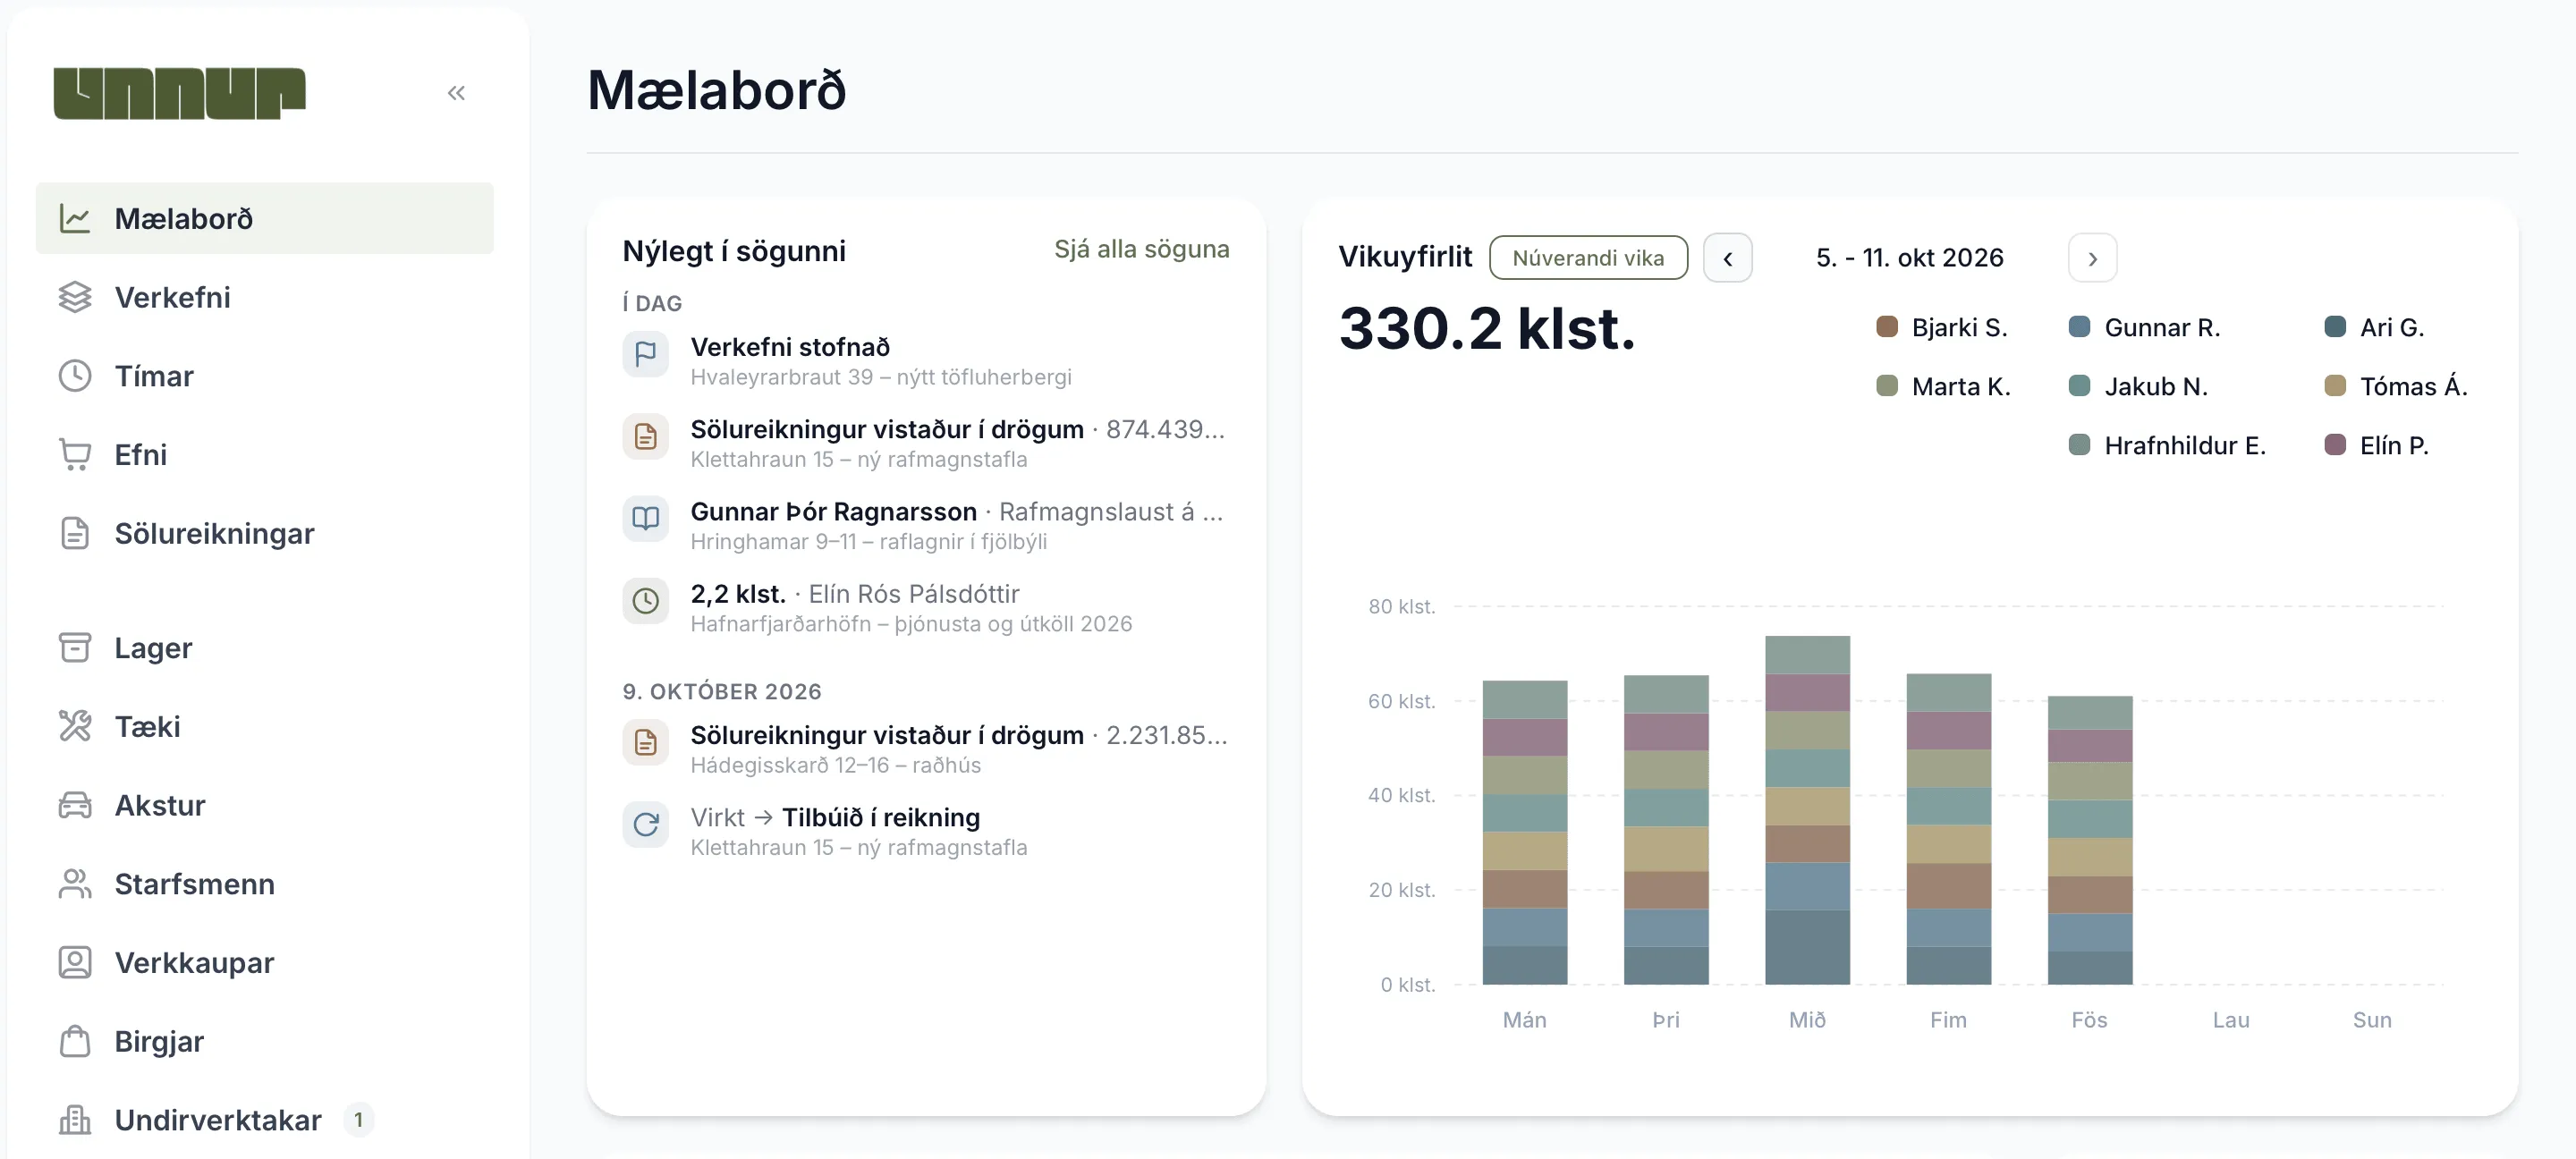Screen dimensions: 2576x1159
Task: Open Lager archive box icon
Action: [75, 648]
